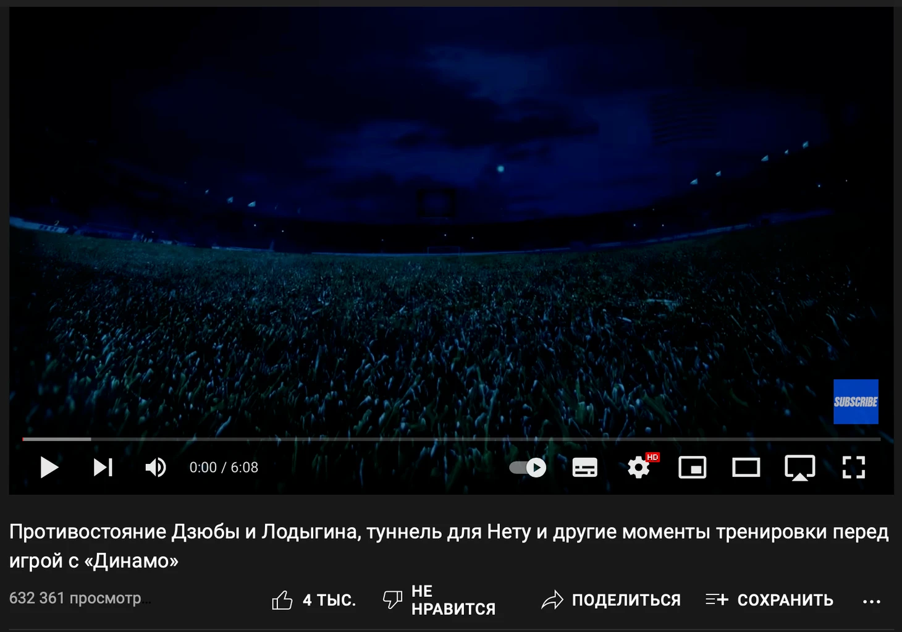902x632 pixels.
Task: Click НЕ НРАВИТСЯ label
Action: pyautogui.click(x=453, y=600)
